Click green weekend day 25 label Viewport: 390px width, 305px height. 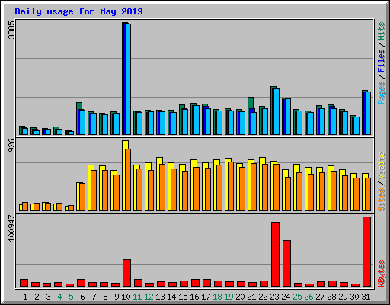pyautogui.click(x=297, y=297)
